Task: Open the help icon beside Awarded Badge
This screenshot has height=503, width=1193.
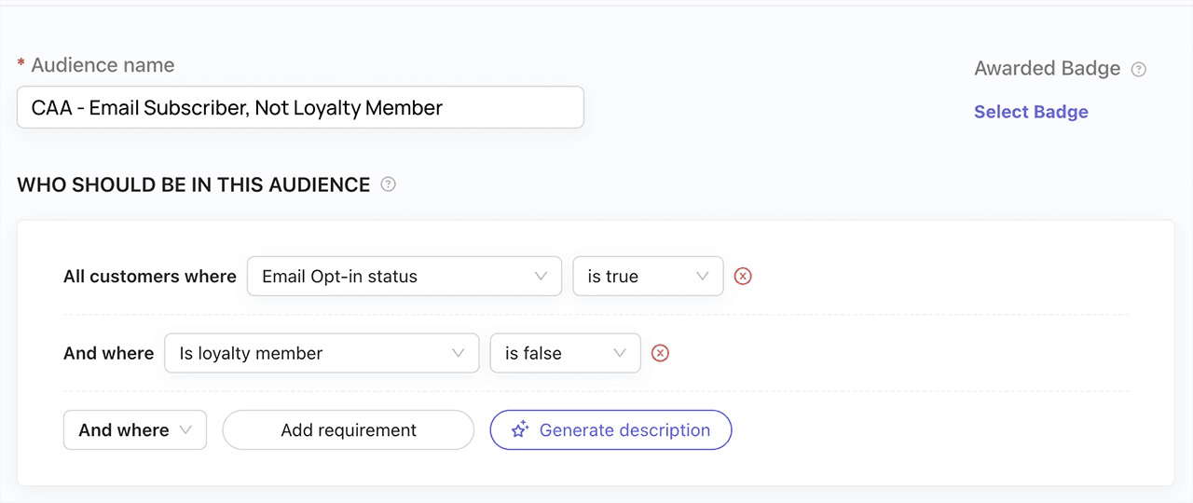Action: [x=1138, y=69]
